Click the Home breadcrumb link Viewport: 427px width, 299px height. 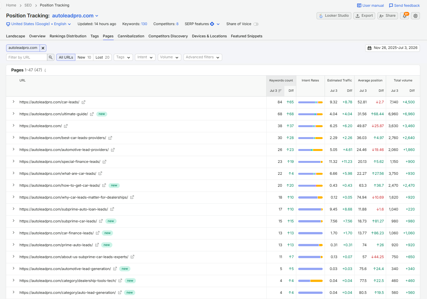(x=11, y=5)
